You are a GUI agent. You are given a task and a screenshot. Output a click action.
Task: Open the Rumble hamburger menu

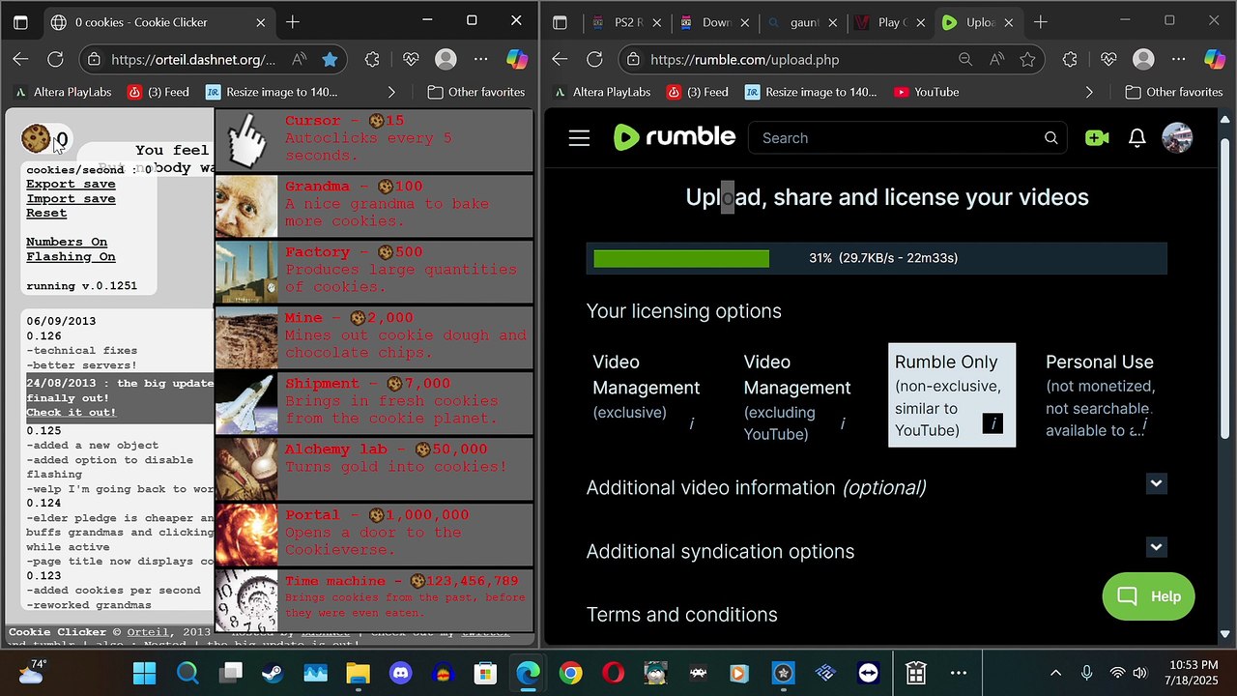579,138
